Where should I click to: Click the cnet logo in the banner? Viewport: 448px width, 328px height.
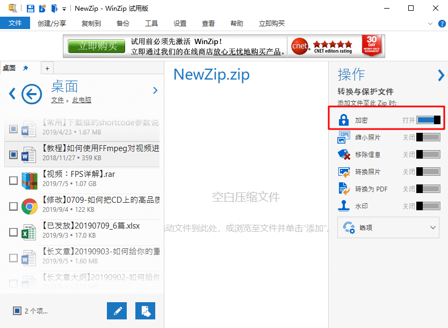click(x=300, y=46)
